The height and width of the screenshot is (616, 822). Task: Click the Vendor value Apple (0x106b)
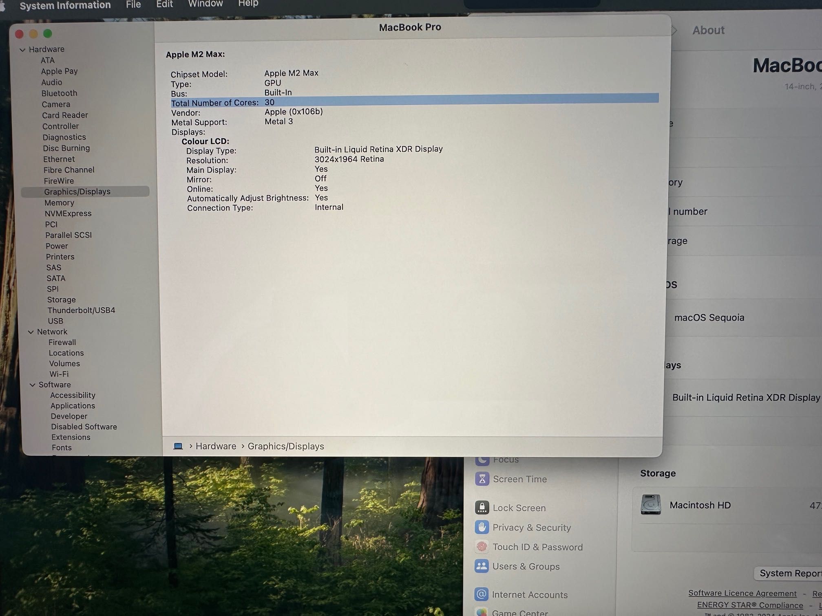point(294,112)
